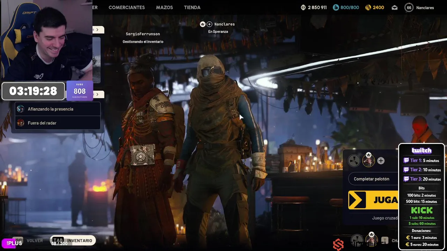447x251 pixels.
Task: Click the 1 sub: 10 minutos text
Action: [x=422, y=218]
